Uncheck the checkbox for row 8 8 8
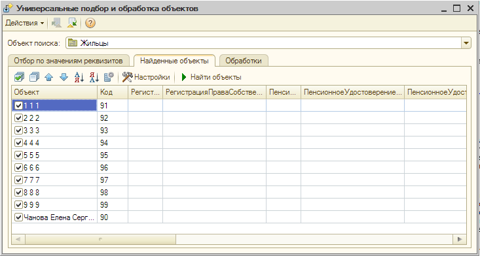Image resolution: width=480 pixels, height=256 pixels. tap(19, 193)
